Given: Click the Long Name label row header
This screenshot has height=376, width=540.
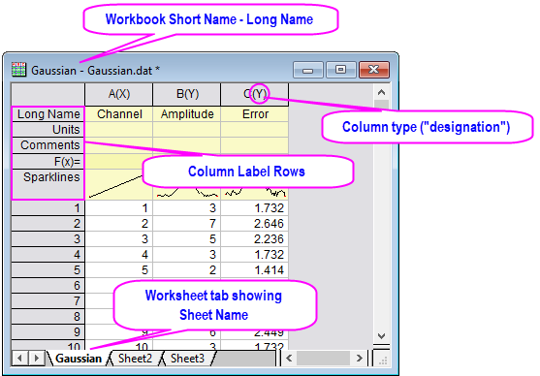Looking at the screenshot, I should click(x=48, y=114).
